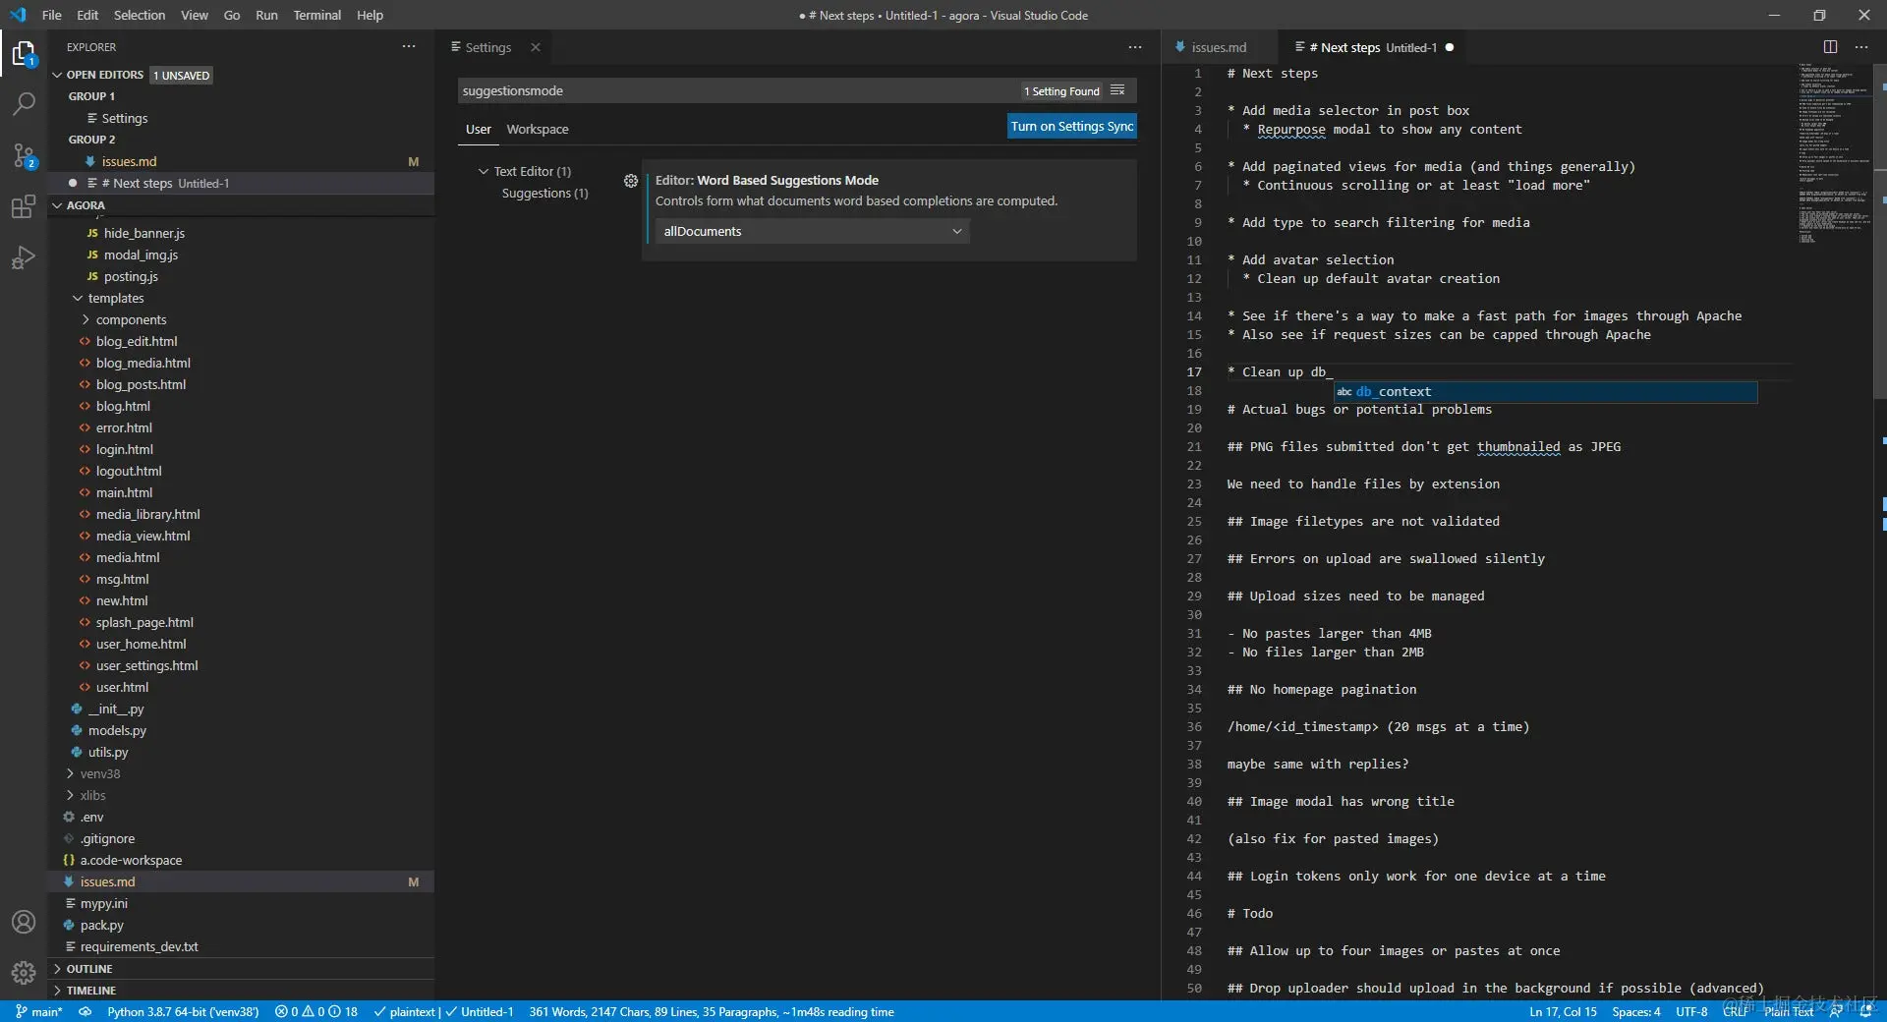The image size is (1887, 1022).
Task: Click the feedback icon in the status bar
Action: pyautogui.click(x=1837, y=1011)
